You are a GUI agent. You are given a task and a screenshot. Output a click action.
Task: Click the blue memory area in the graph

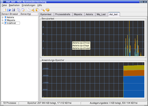tap(134, 87)
